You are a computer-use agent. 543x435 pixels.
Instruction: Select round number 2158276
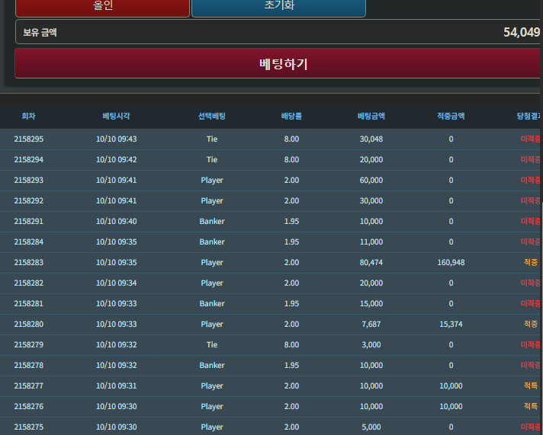29,407
